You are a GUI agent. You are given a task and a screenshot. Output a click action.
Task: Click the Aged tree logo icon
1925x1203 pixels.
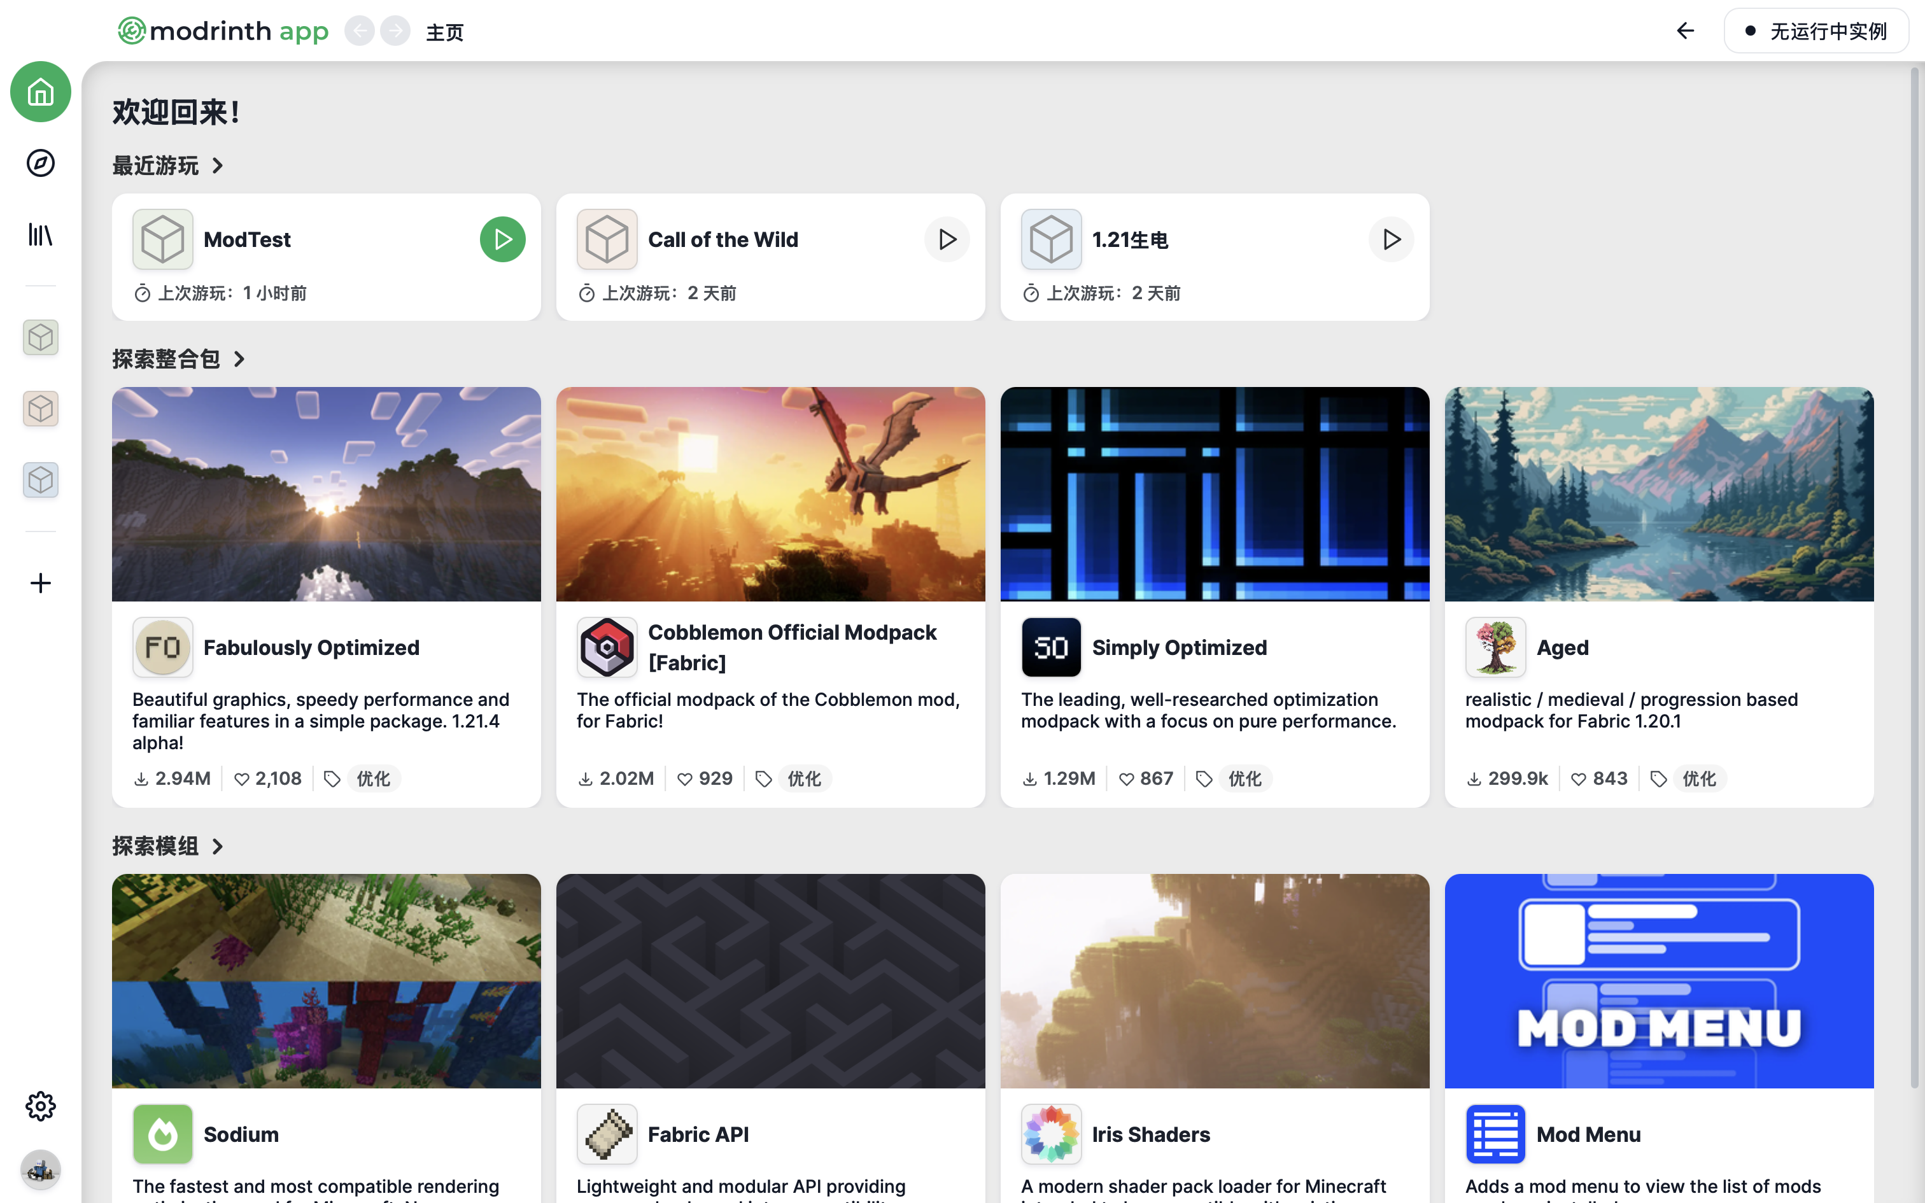tap(1495, 648)
